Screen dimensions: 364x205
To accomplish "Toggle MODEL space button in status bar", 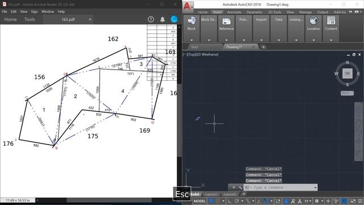I will [x=200, y=201].
